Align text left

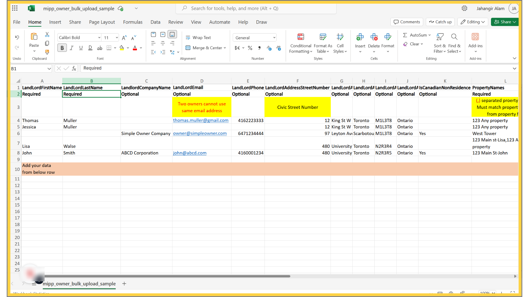click(153, 43)
